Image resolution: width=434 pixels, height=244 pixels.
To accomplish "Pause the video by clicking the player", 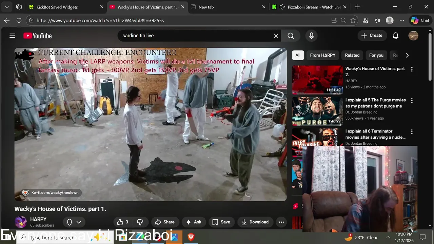I will [x=151, y=124].
